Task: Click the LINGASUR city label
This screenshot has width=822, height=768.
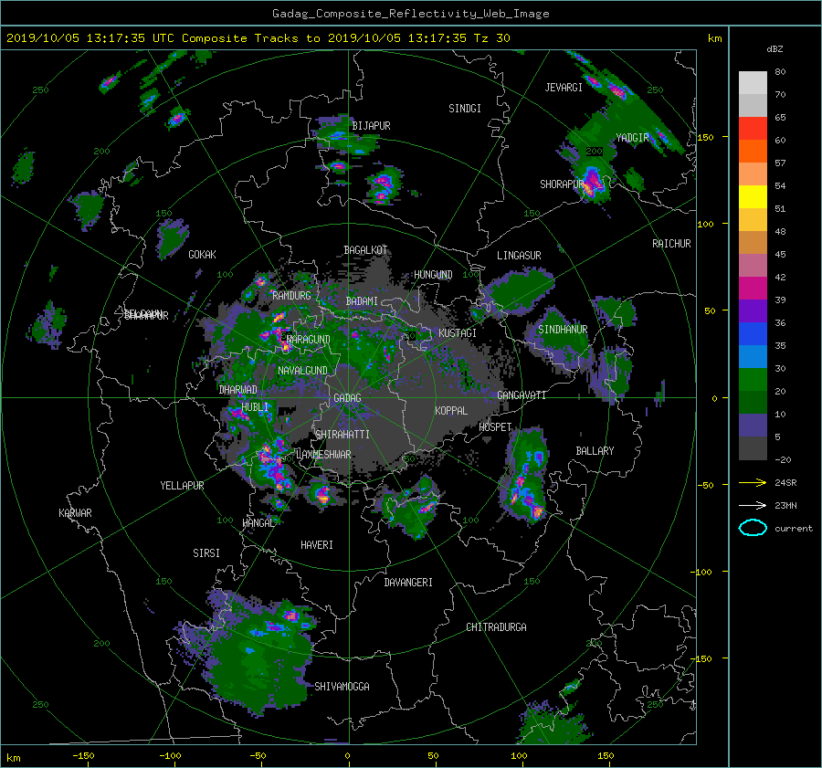Action: (x=519, y=256)
